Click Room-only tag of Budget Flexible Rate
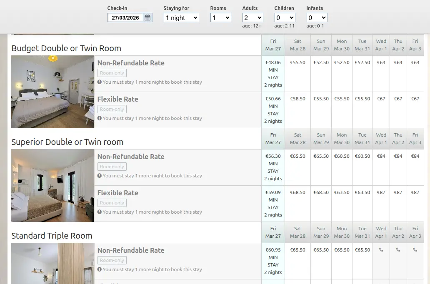Image resolution: width=430 pixels, height=284 pixels. tap(112, 109)
